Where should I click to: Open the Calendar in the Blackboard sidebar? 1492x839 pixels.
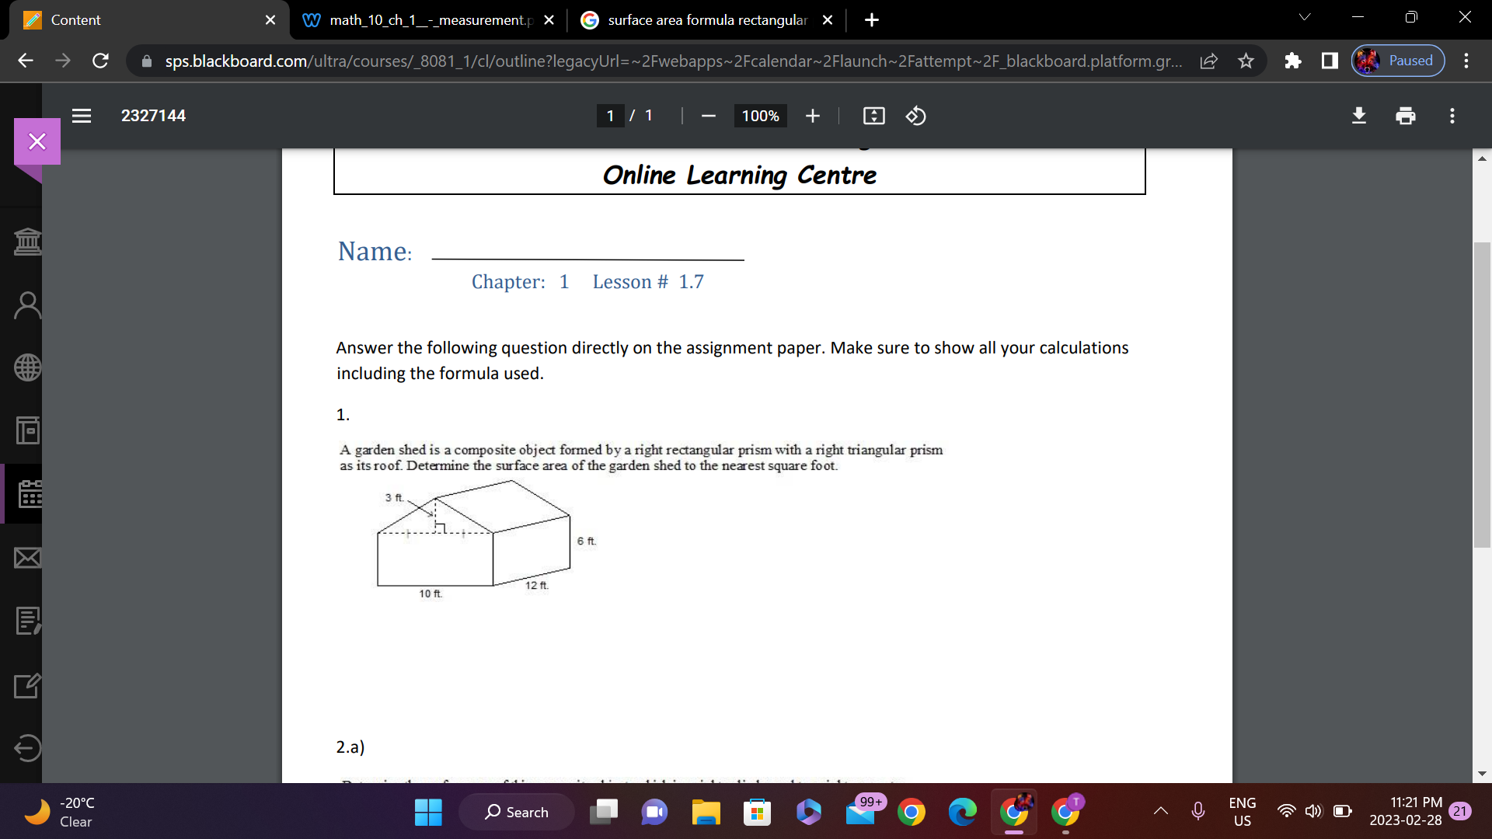click(x=28, y=493)
